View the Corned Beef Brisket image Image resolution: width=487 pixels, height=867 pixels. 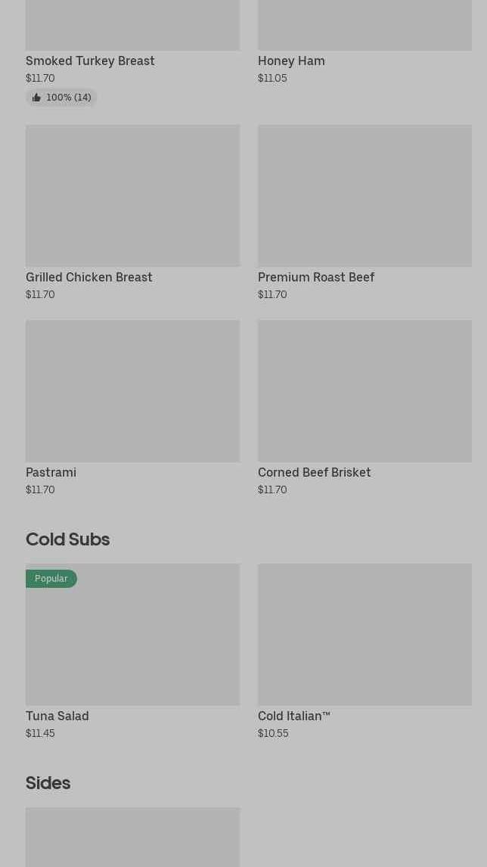point(364,390)
